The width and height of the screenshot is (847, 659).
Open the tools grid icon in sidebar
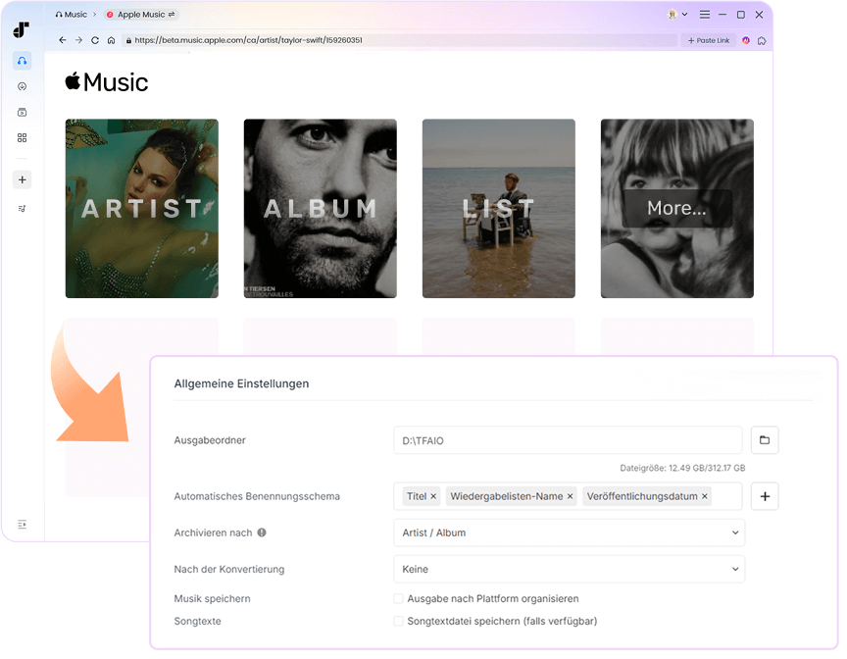[23, 137]
